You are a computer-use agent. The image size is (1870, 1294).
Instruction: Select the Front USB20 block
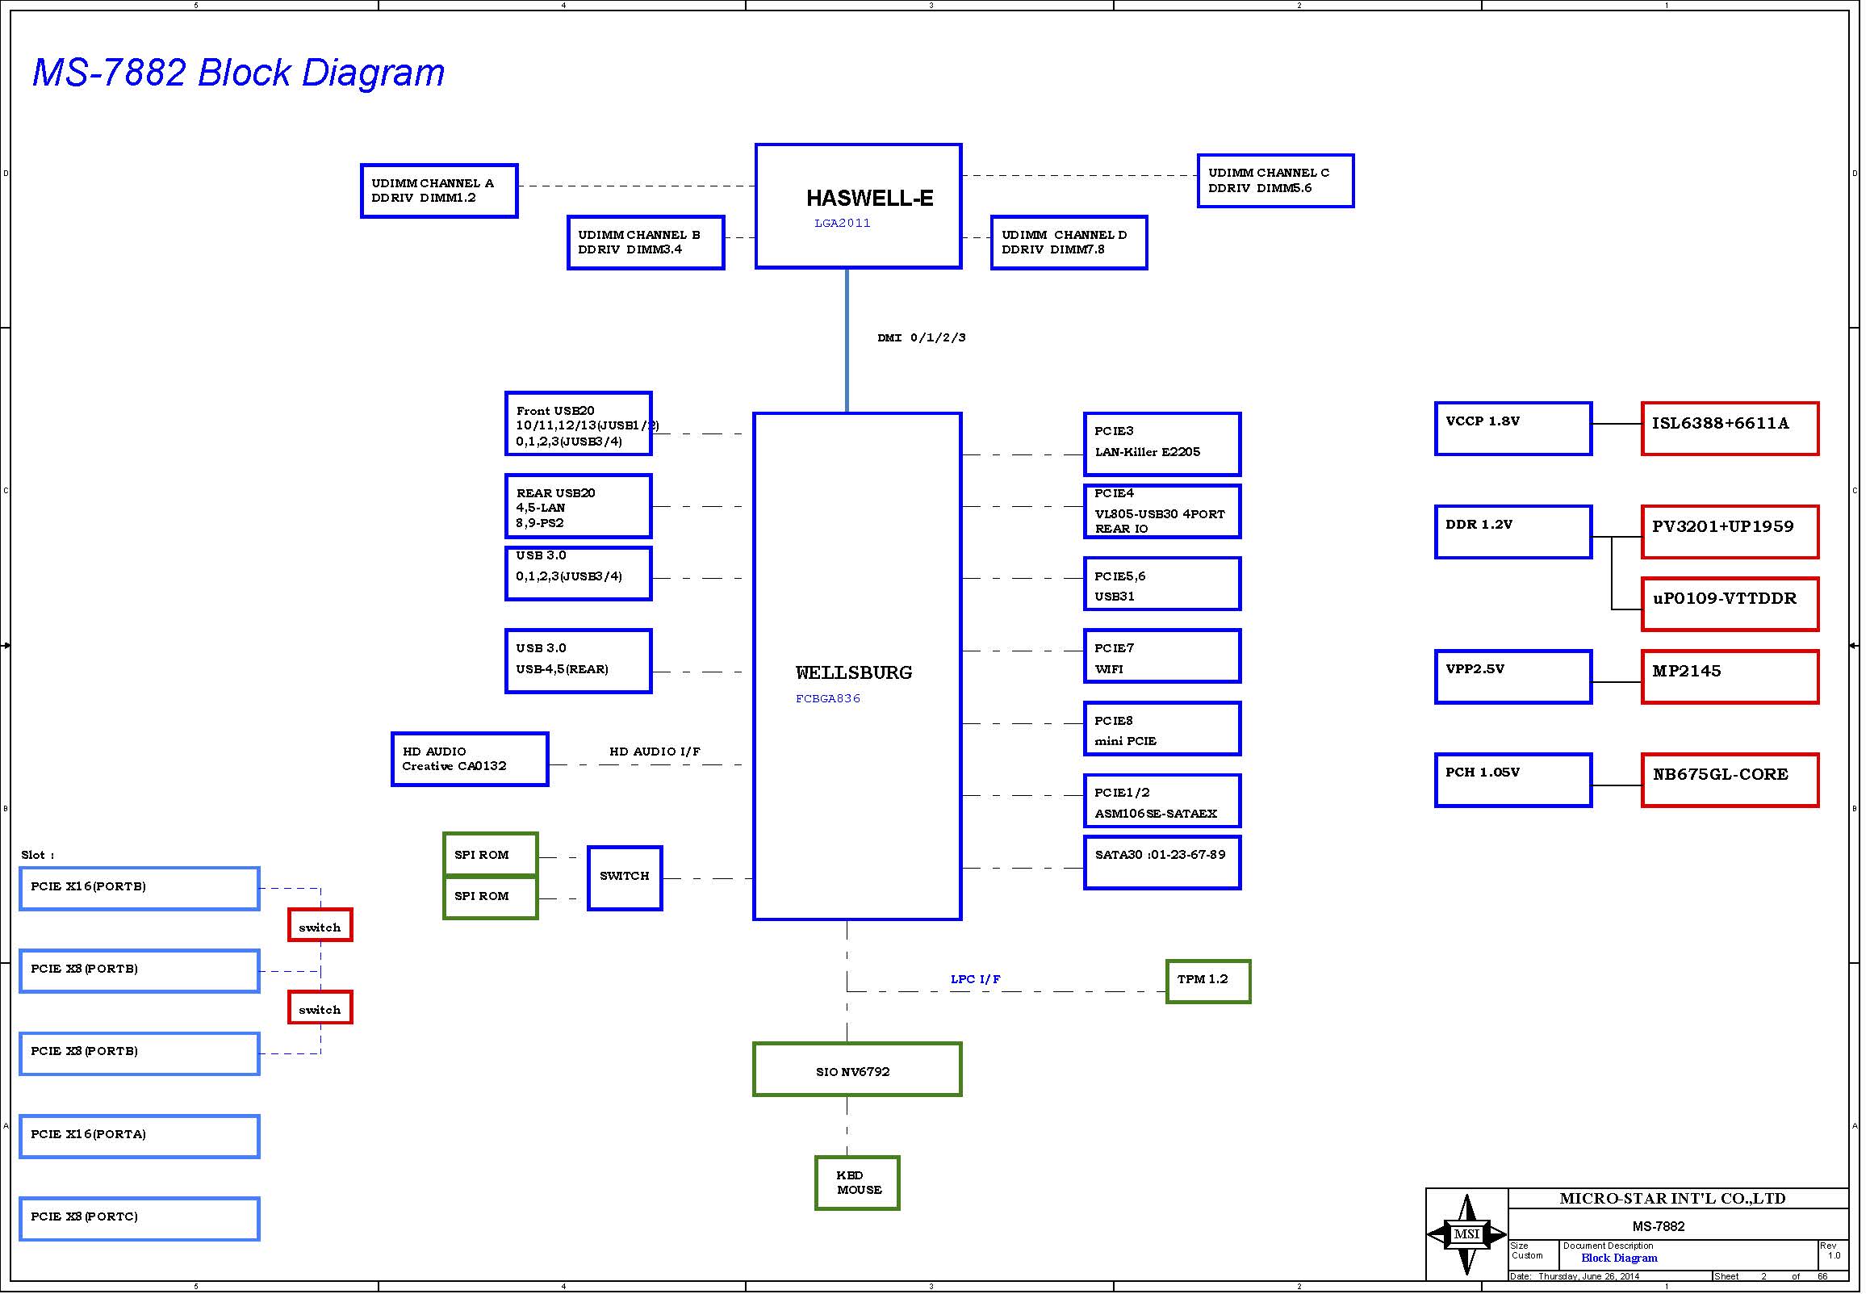578,424
